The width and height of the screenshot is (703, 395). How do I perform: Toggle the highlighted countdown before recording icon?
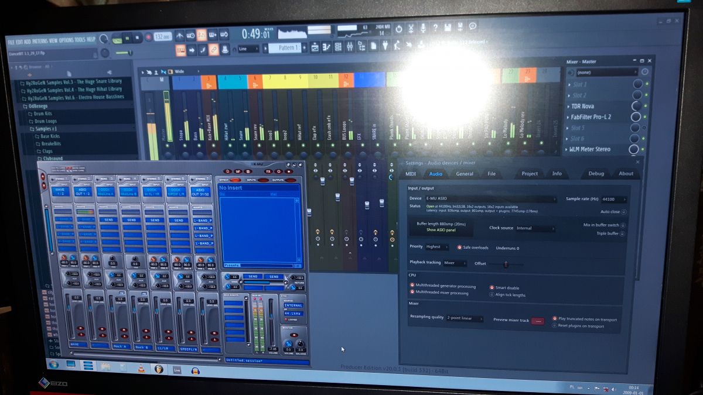point(202,35)
